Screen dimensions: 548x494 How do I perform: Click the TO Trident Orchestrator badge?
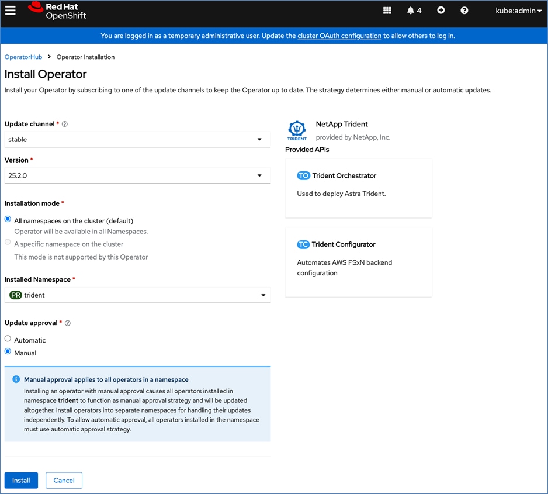point(303,175)
